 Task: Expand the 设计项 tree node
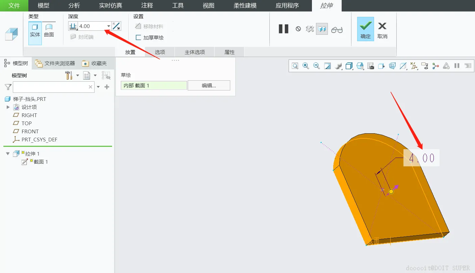(x=8, y=107)
